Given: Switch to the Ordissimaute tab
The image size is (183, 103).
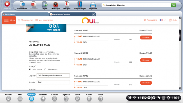Looking at the screenshot, I should click(x=25, y=14).
